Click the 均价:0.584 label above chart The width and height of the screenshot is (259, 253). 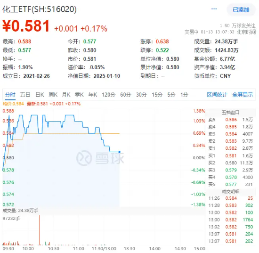[13, 104]
